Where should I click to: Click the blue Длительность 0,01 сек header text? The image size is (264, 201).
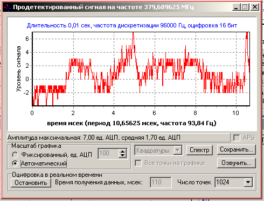[132, 25]
